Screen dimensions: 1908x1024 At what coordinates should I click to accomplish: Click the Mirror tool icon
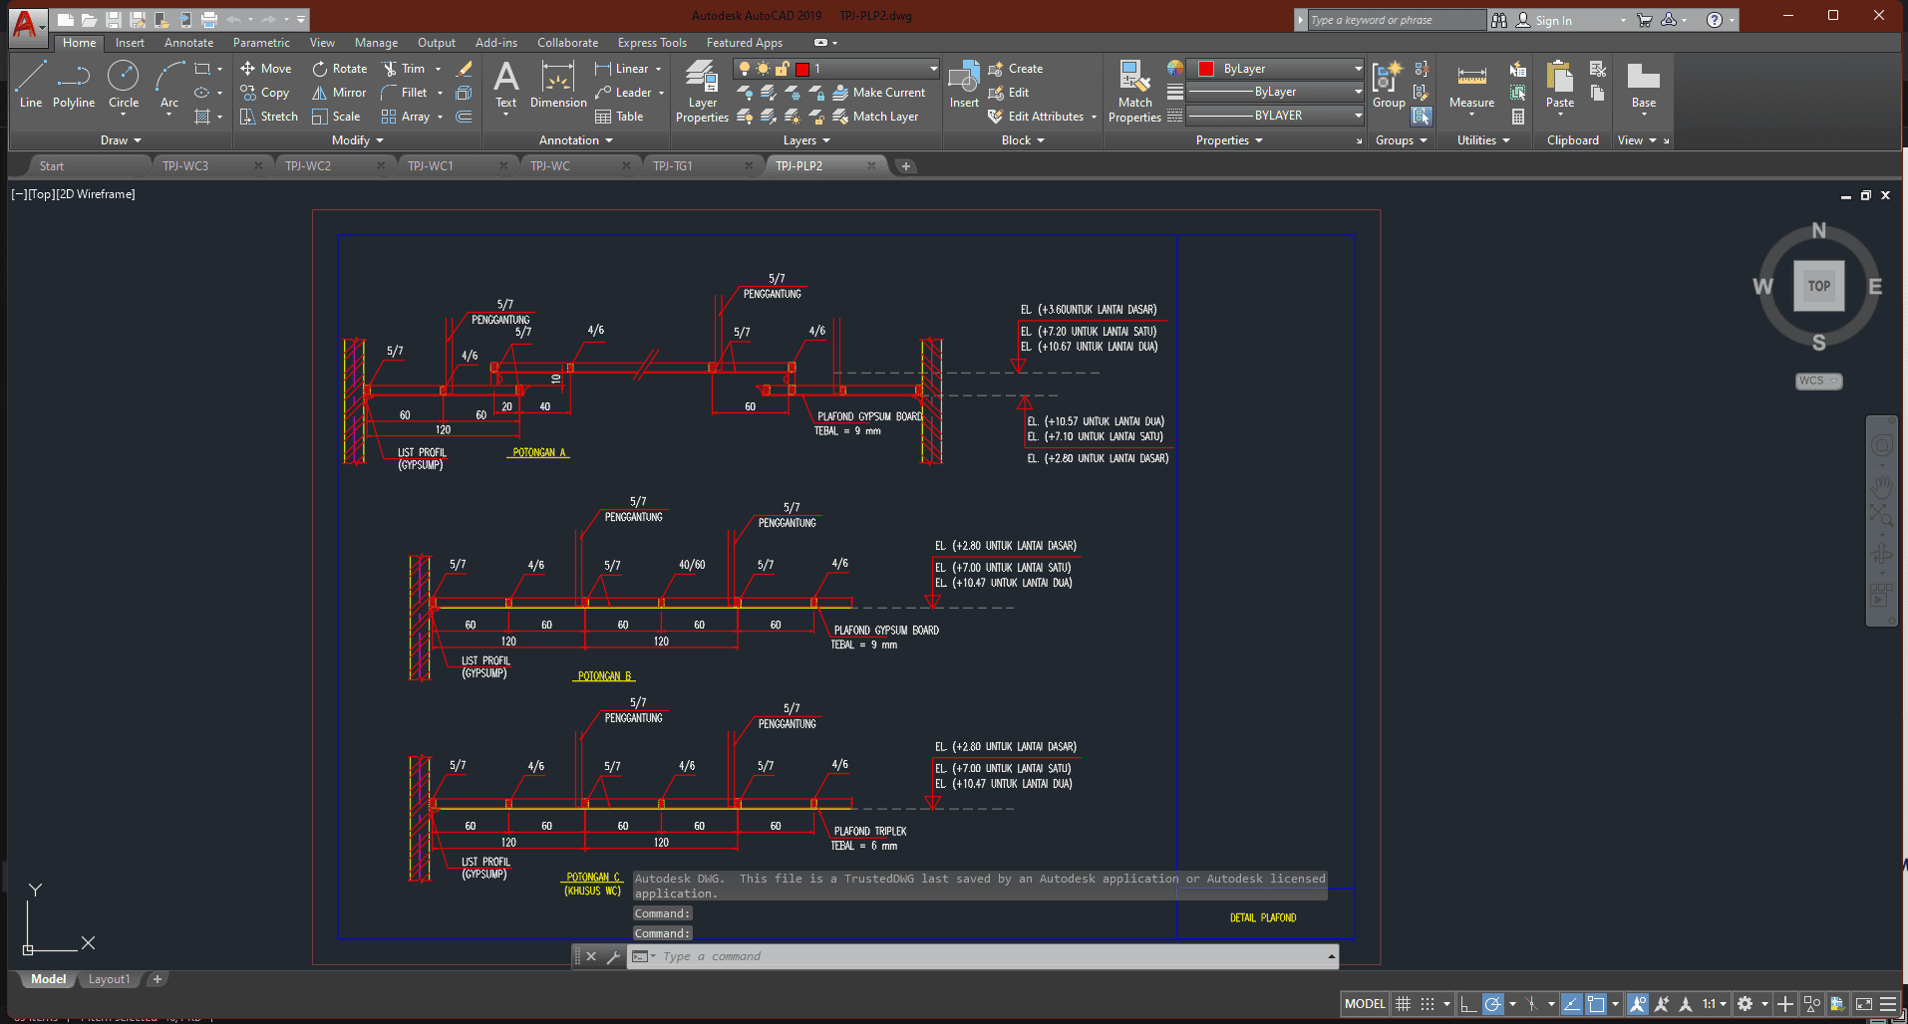[320, 93]
